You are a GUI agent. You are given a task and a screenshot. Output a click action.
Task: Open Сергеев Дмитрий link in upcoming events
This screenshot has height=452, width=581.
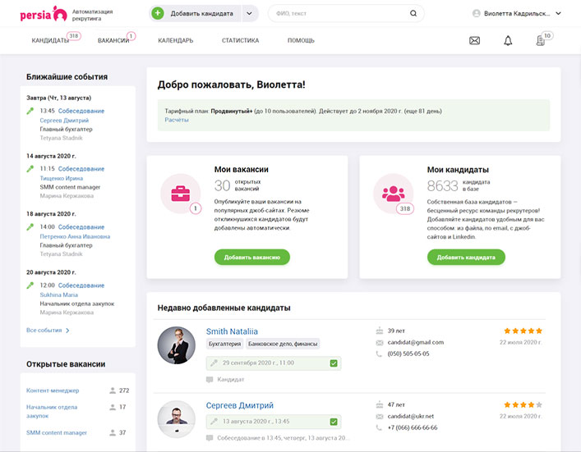point(64,121)
